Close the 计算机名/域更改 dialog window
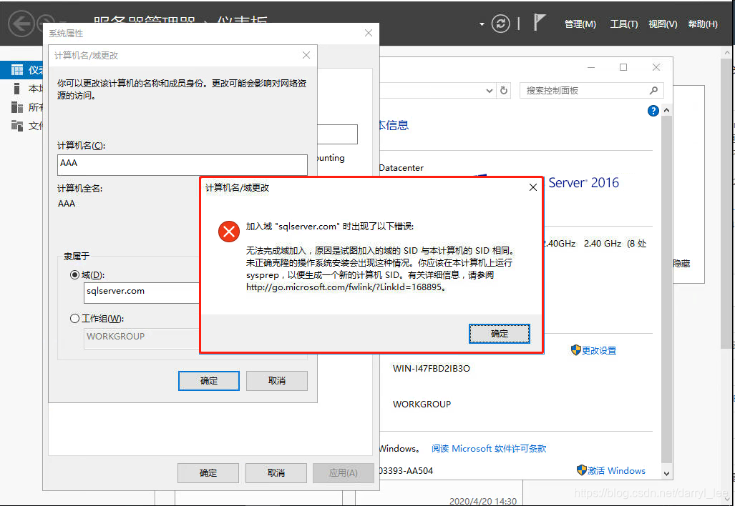This screenshot has height=506, width=735. pos(306,55)
